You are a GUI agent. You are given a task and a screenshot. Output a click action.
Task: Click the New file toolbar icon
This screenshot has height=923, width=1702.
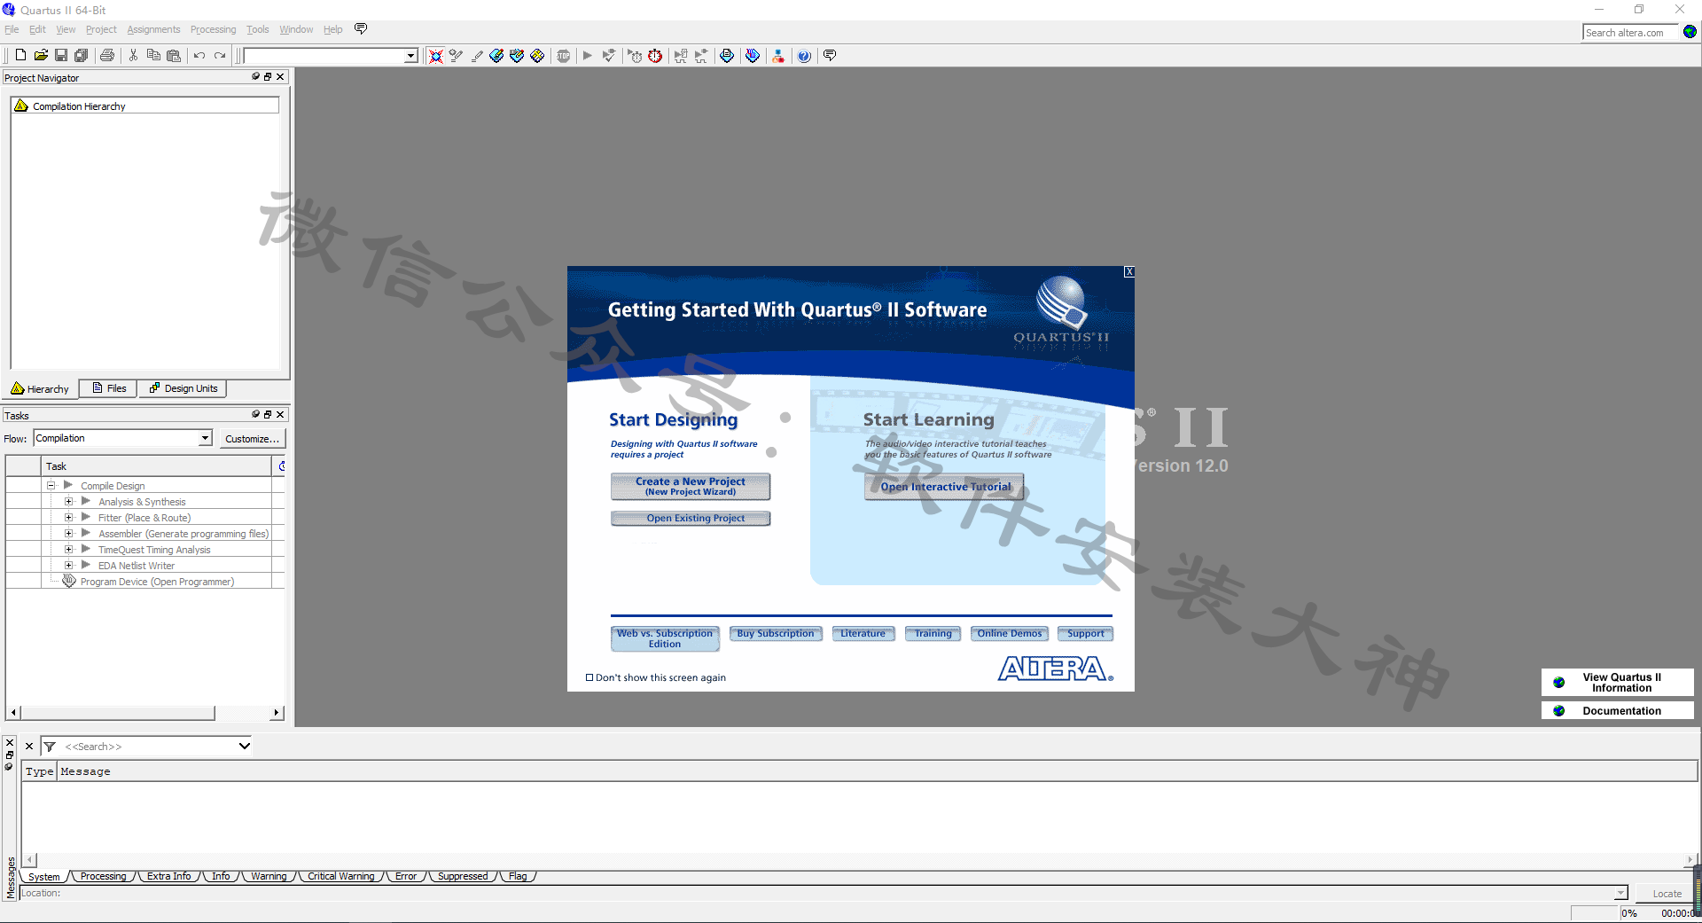click(20, 55)
